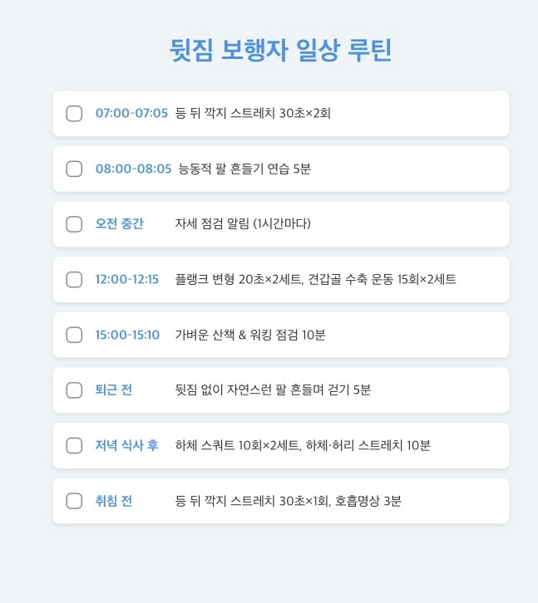Select the 가벼운 산책 & 워킹 점검 10분 text
This screenshot has height=603, width=538.
pos(250,335)
